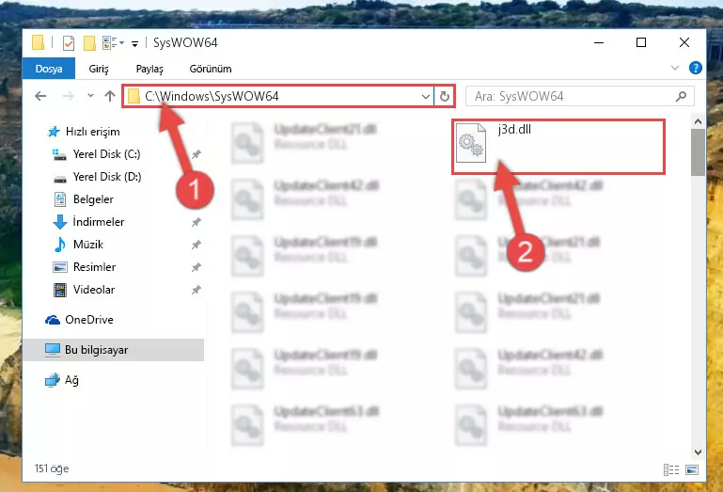
Task: Click the Properties quick access toolbar icon
Action: click(69, 43)
